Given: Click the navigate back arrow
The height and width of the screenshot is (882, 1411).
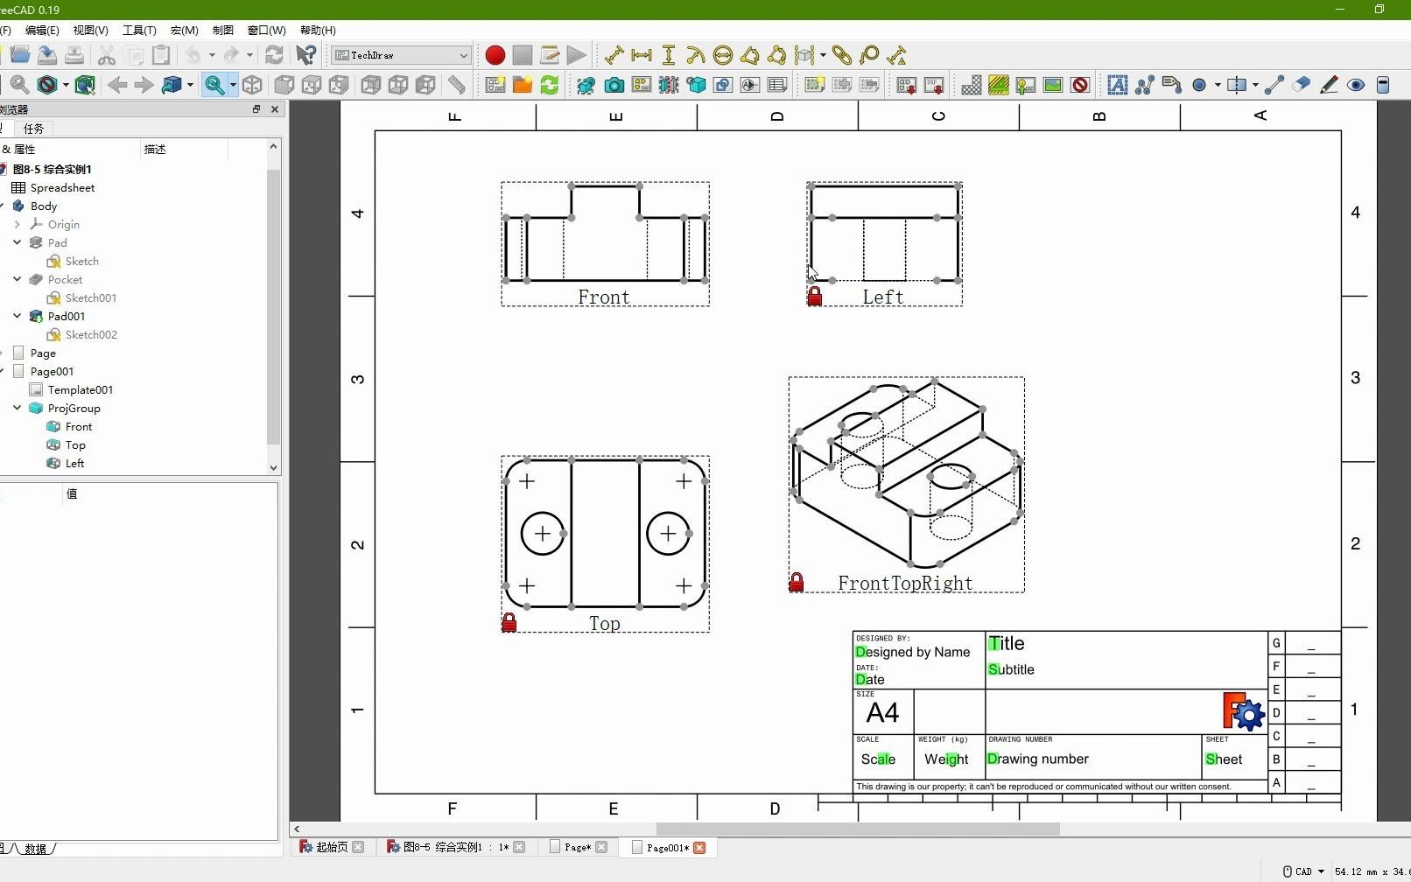Looking at the screenshot, I should (116, 85).
